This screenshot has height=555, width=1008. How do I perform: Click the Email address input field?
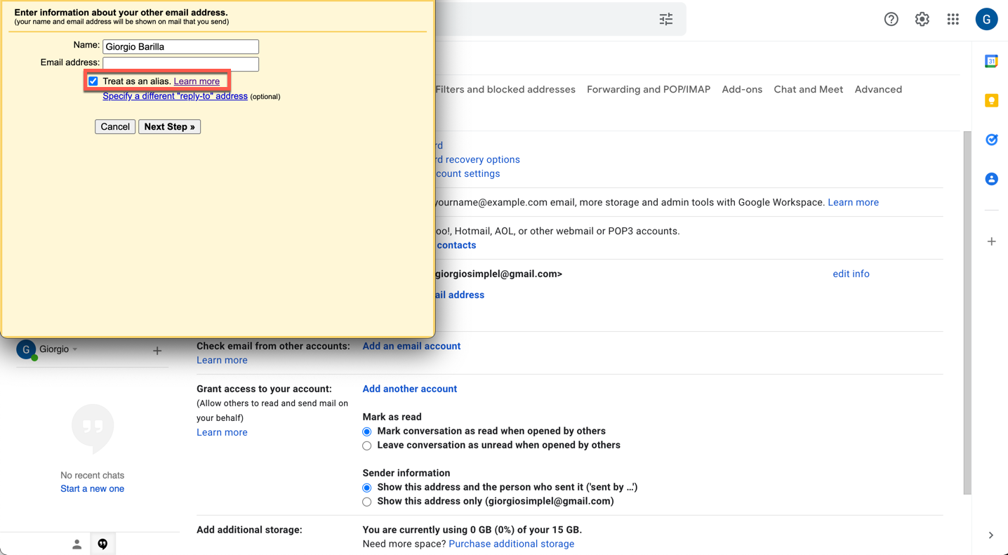point(180,64)
